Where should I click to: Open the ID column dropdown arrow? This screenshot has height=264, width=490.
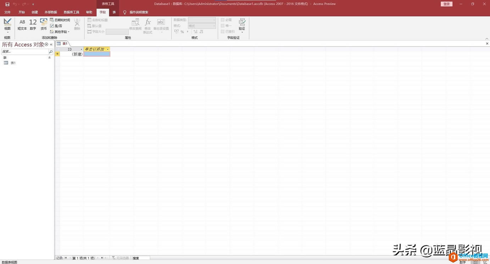(x=81, y=49)
